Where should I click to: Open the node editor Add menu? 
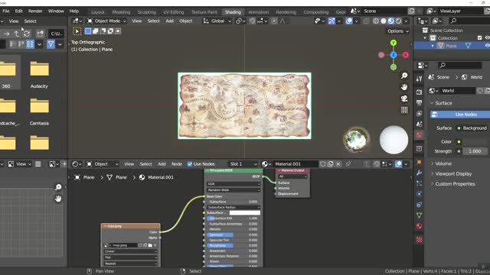coord(162,164)
